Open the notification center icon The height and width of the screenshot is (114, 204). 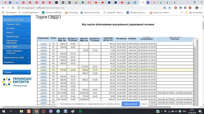point(200,111)
